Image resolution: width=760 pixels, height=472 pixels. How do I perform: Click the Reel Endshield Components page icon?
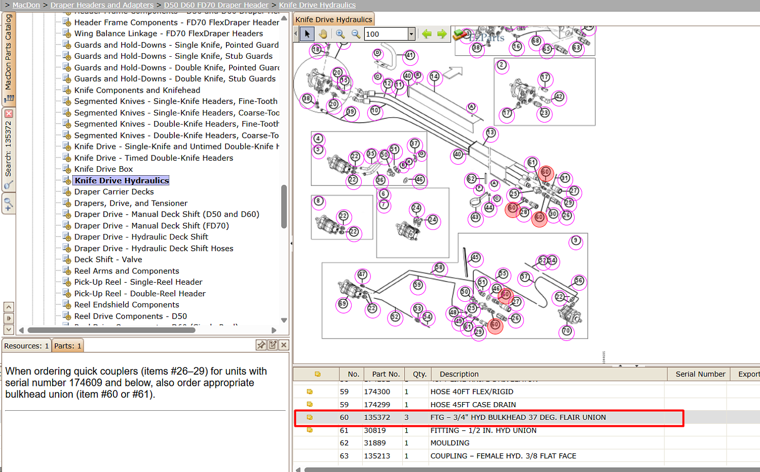[x=66, y=305]
